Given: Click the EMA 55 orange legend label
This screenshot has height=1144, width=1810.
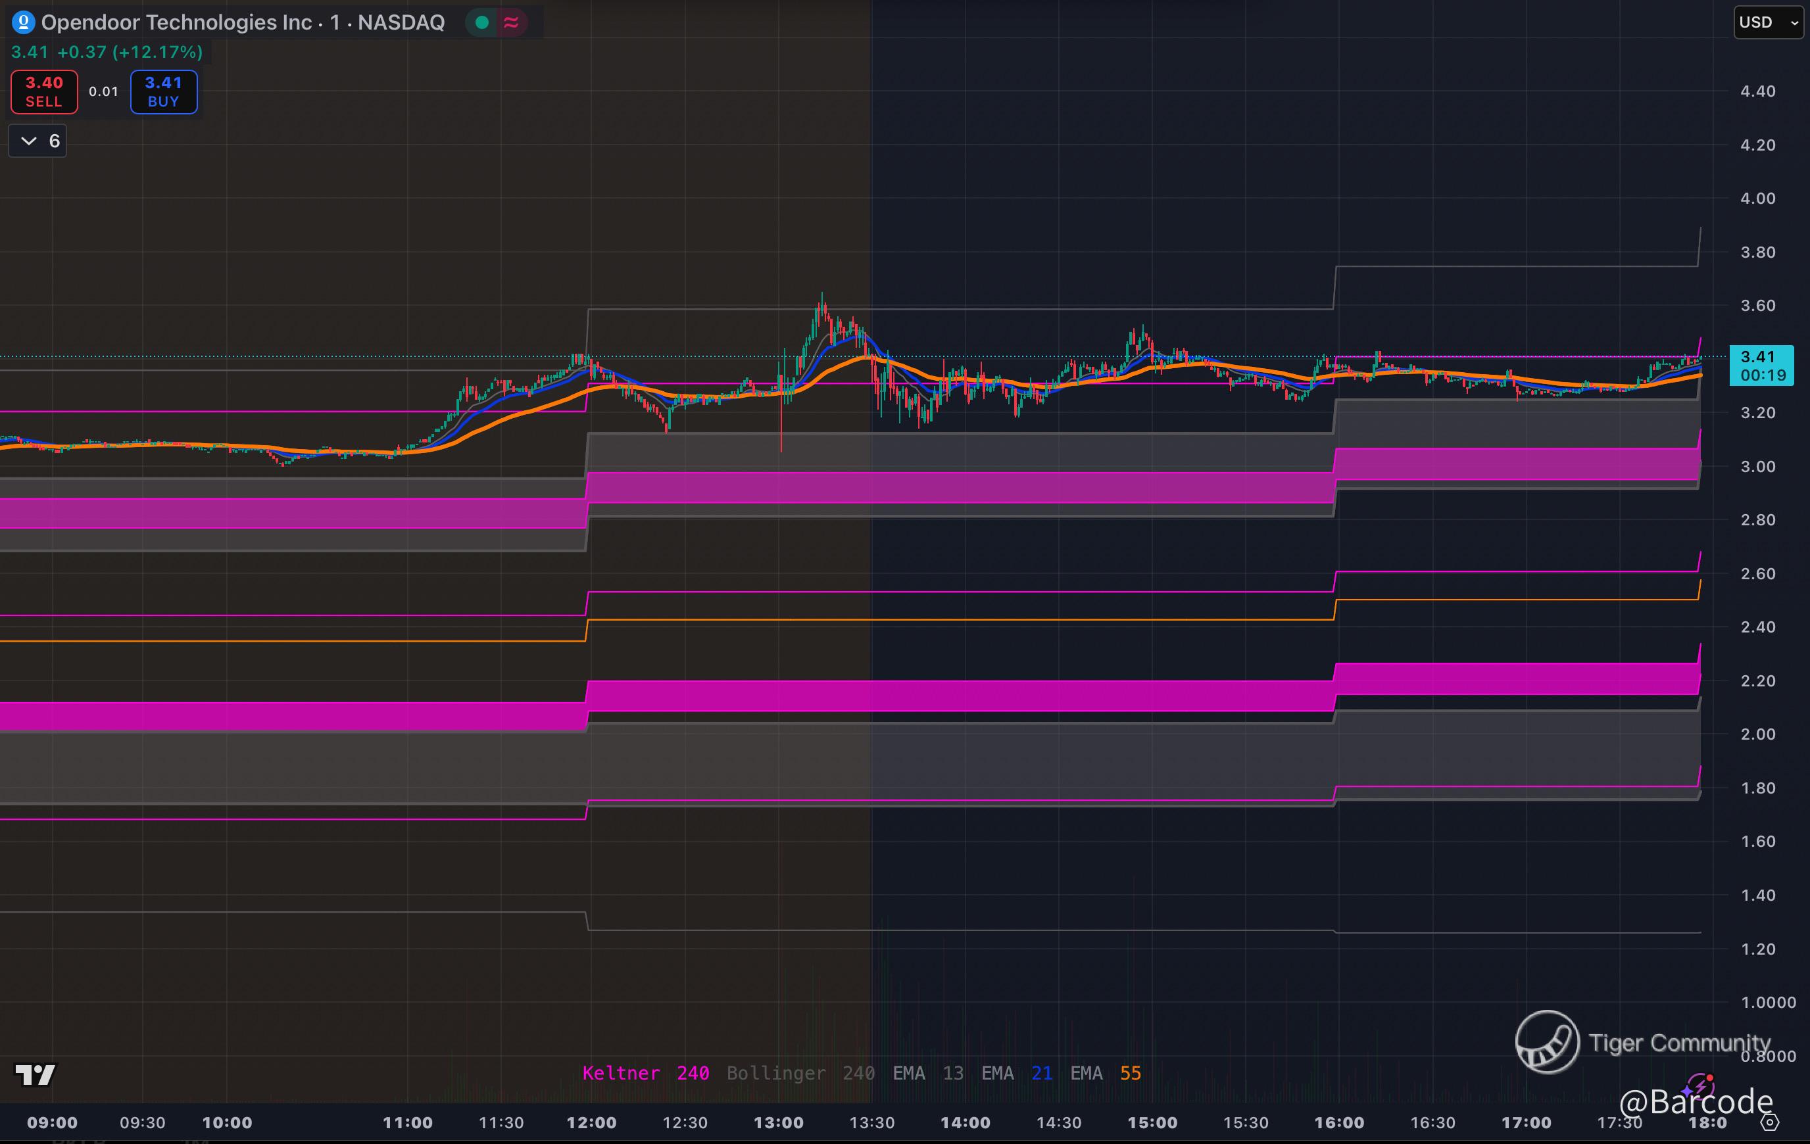Looking at the screenshot, I should (x=1105, y=1074).
